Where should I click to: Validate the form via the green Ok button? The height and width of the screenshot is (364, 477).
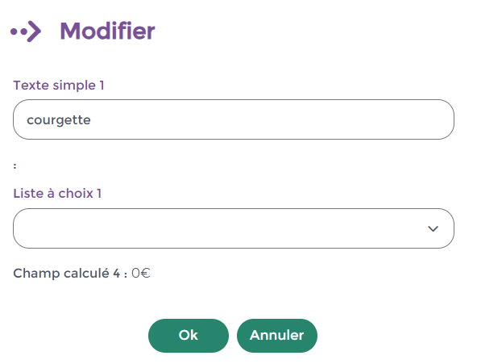click(x=189, y=336)
